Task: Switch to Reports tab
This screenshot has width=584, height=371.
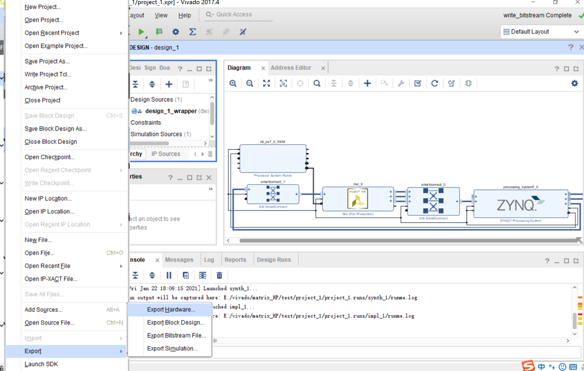Action: point(235,260)
